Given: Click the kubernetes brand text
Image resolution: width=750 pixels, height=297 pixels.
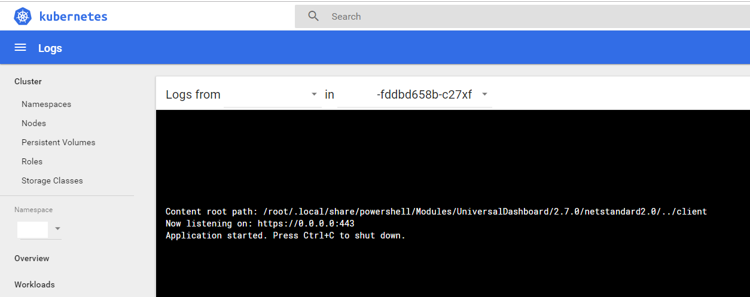Looking at the screenshot, I should [73, 16].
